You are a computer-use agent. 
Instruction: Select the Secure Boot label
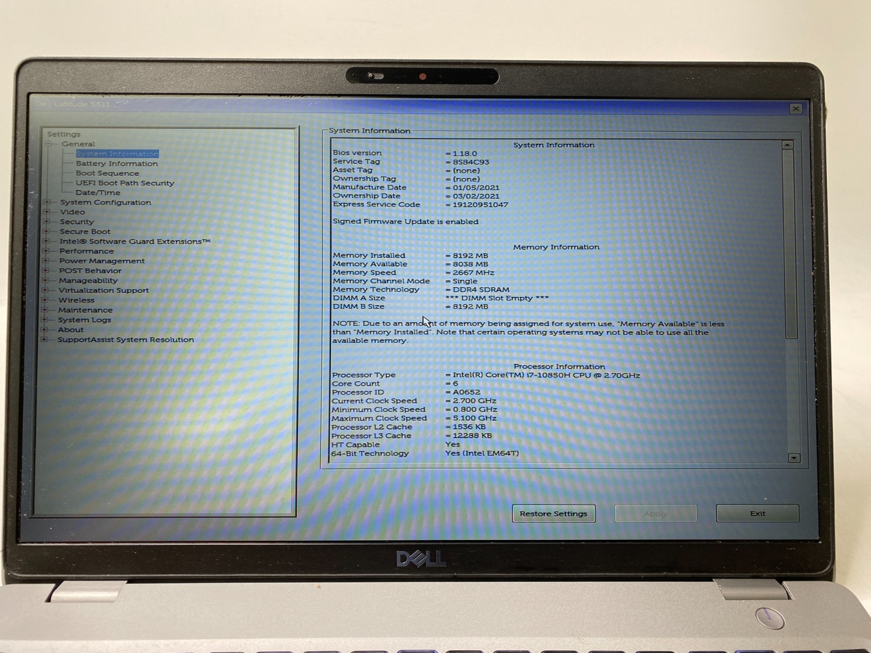point(85,231)
